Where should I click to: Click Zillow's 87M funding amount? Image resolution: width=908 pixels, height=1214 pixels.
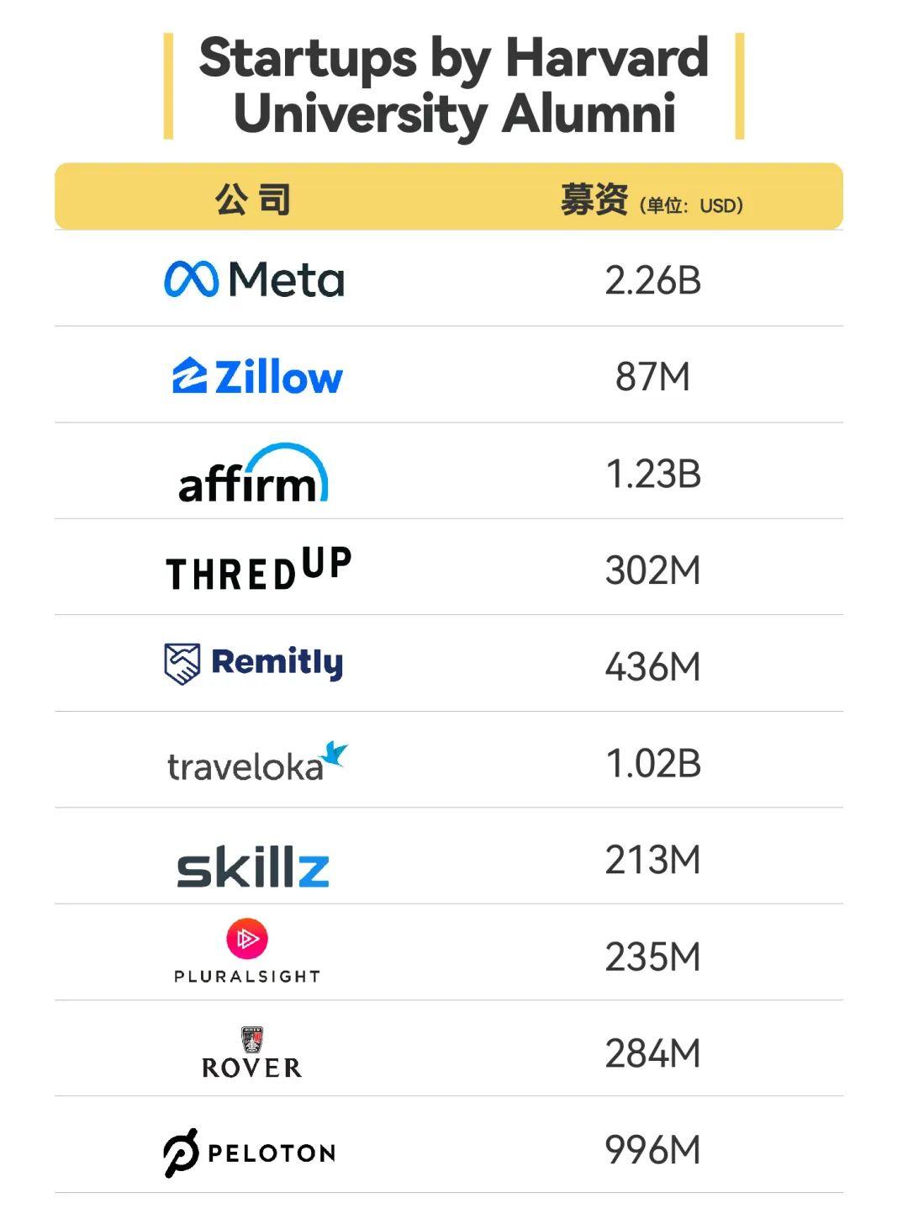[x=653, y=376]
